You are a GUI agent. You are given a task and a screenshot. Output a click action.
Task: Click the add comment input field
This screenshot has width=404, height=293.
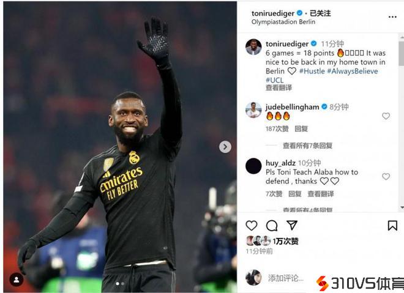(285, 278)
